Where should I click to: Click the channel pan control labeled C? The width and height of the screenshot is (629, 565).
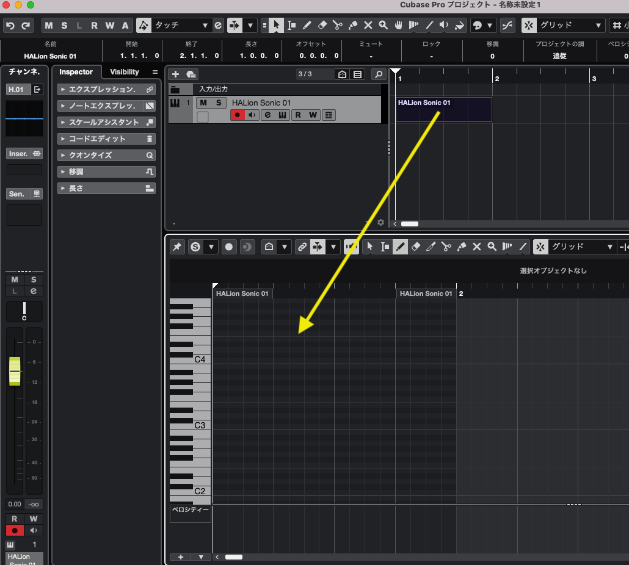(24, 312)
